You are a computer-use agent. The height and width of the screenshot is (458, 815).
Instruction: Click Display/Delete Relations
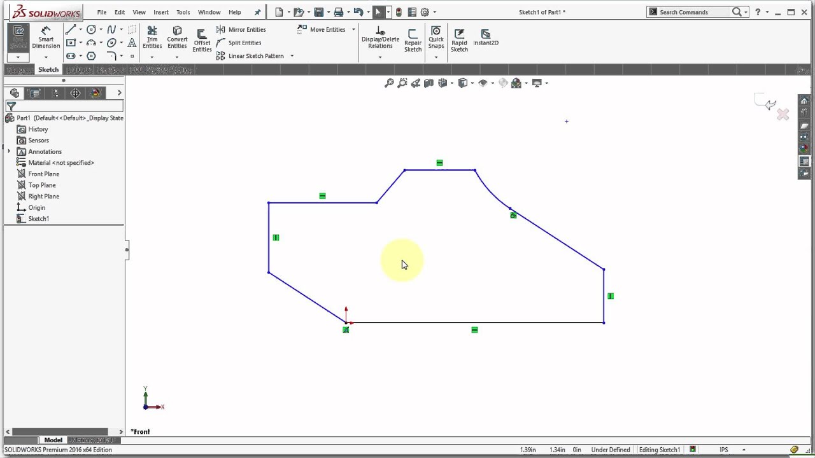380,38
